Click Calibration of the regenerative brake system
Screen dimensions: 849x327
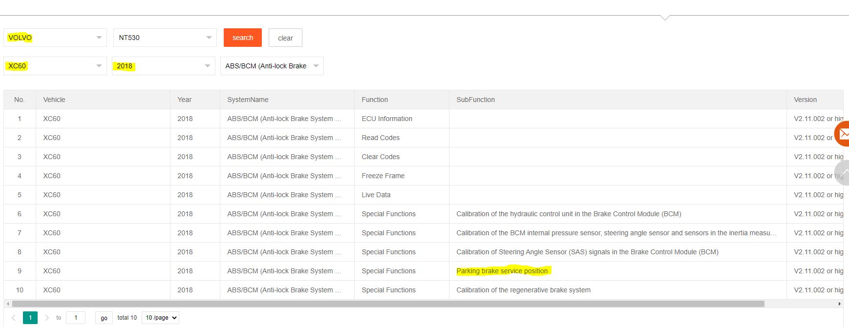523,290
